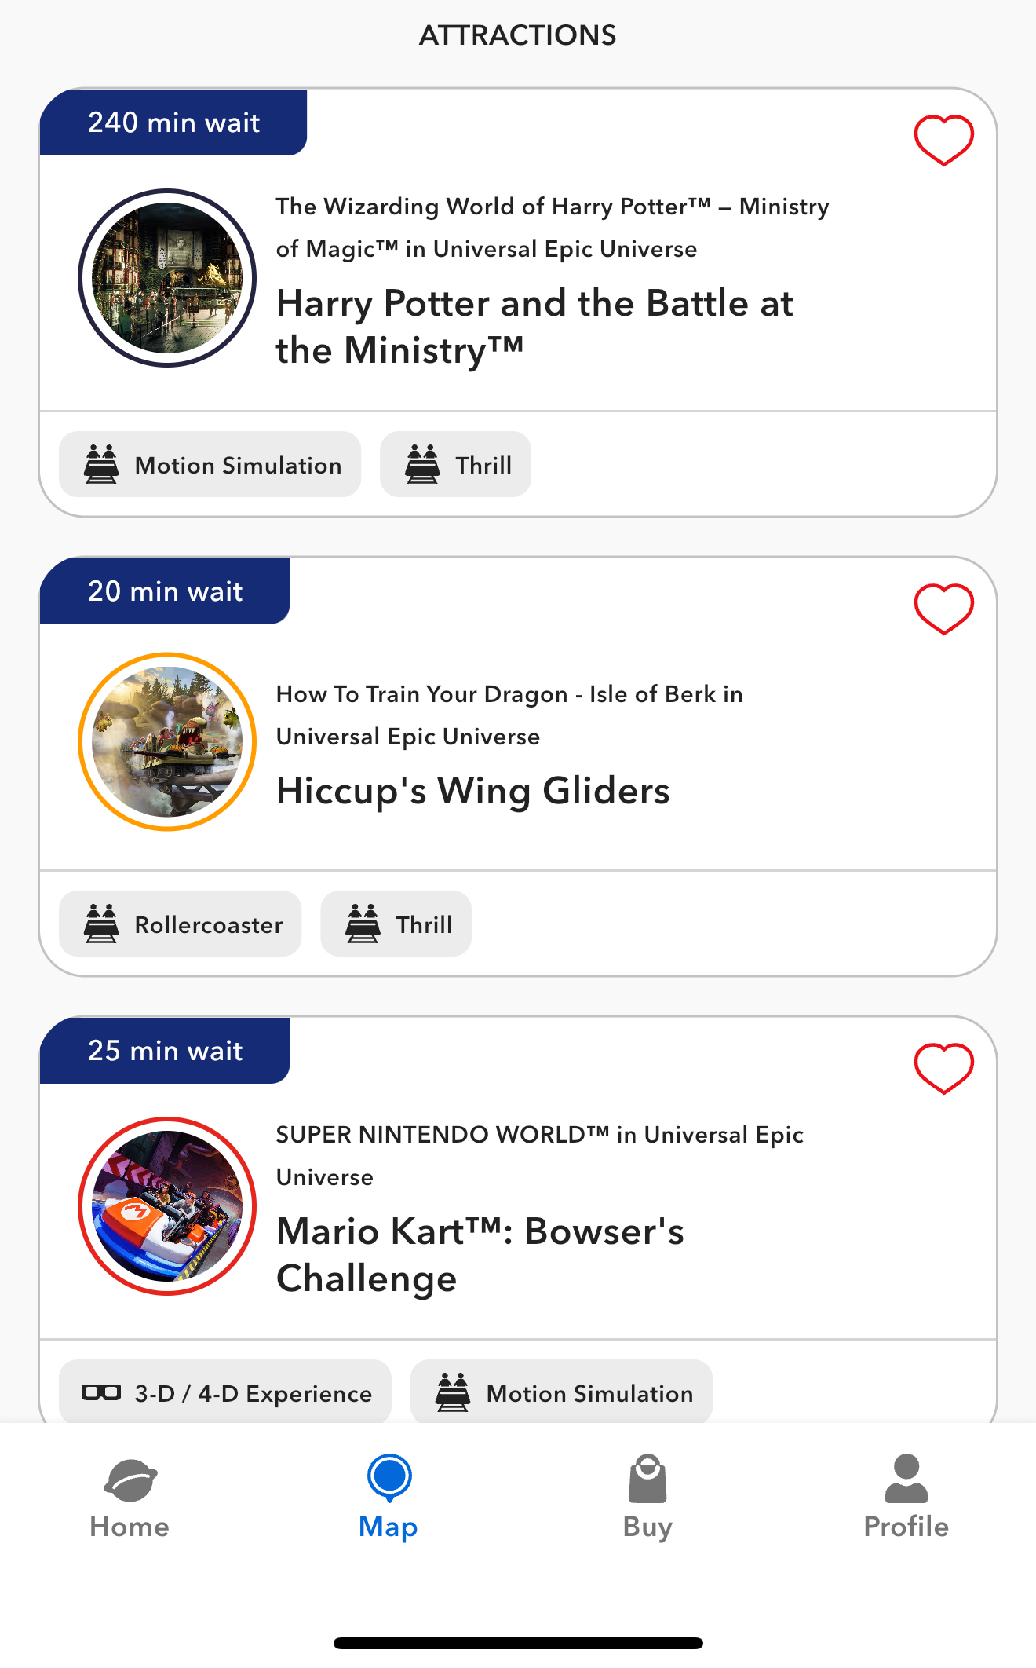1036x1668 pixels.
Task: Favorite Mario Kart: Bowser's Challenge with the heart
Action: click(x=943, y=1068)
